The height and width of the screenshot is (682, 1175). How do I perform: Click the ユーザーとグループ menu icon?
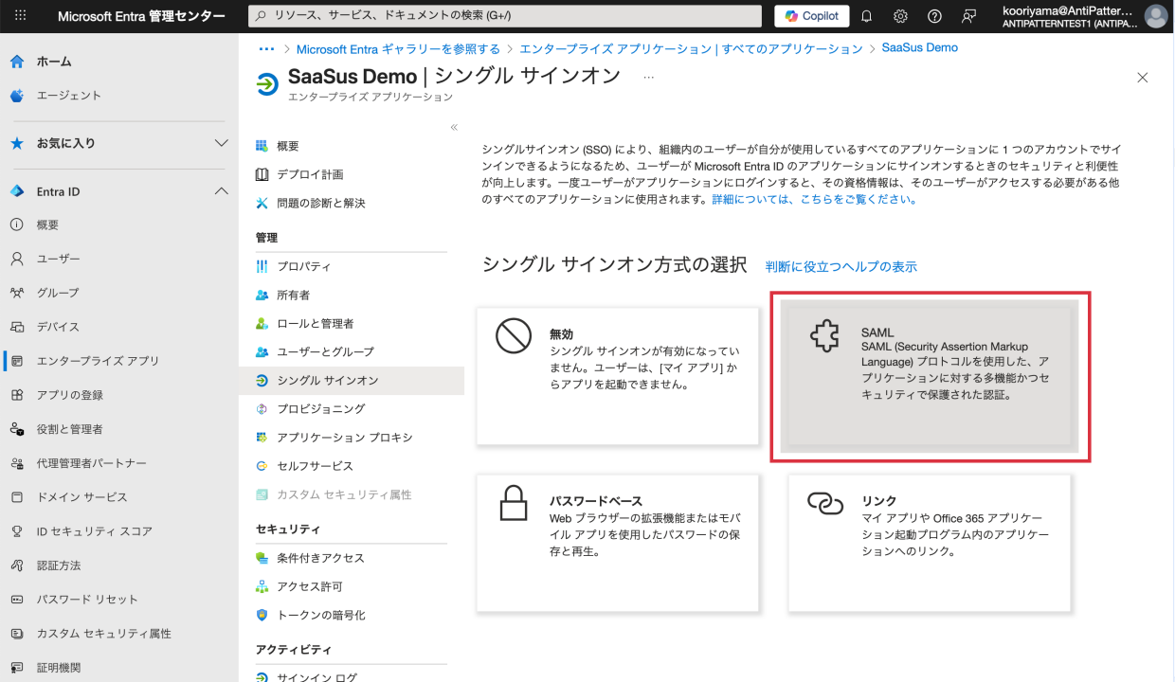click(x=262, y=351)
